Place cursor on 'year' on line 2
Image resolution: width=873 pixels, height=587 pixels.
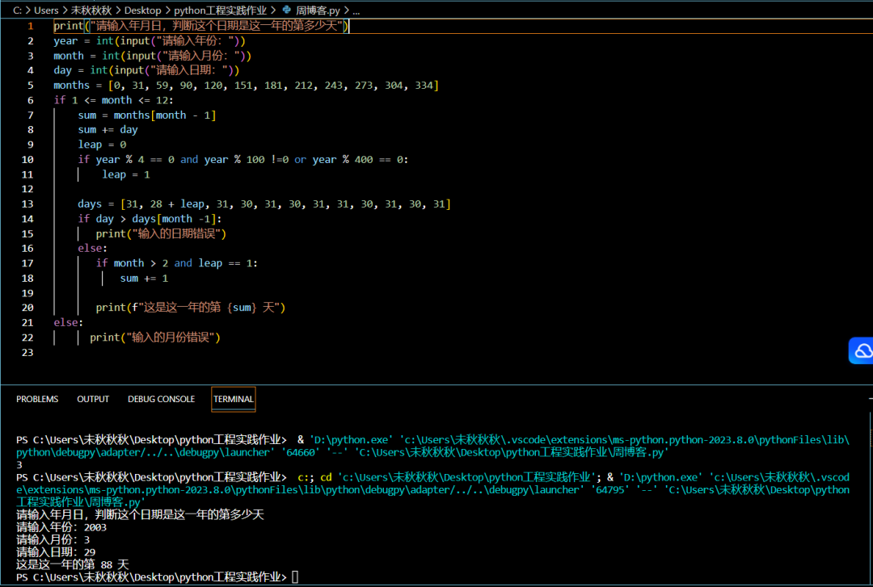point(65,40)
